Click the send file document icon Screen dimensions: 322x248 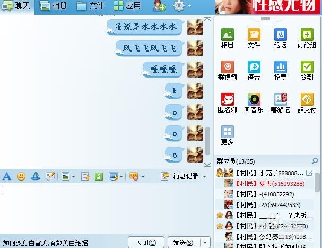85,176
